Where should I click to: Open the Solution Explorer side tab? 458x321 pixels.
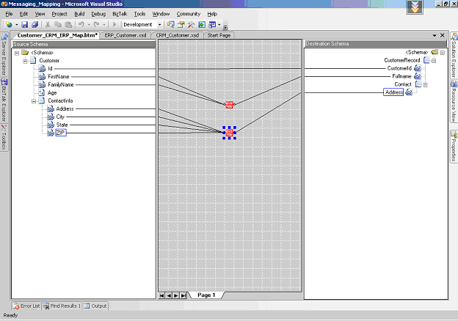point(454,55)
